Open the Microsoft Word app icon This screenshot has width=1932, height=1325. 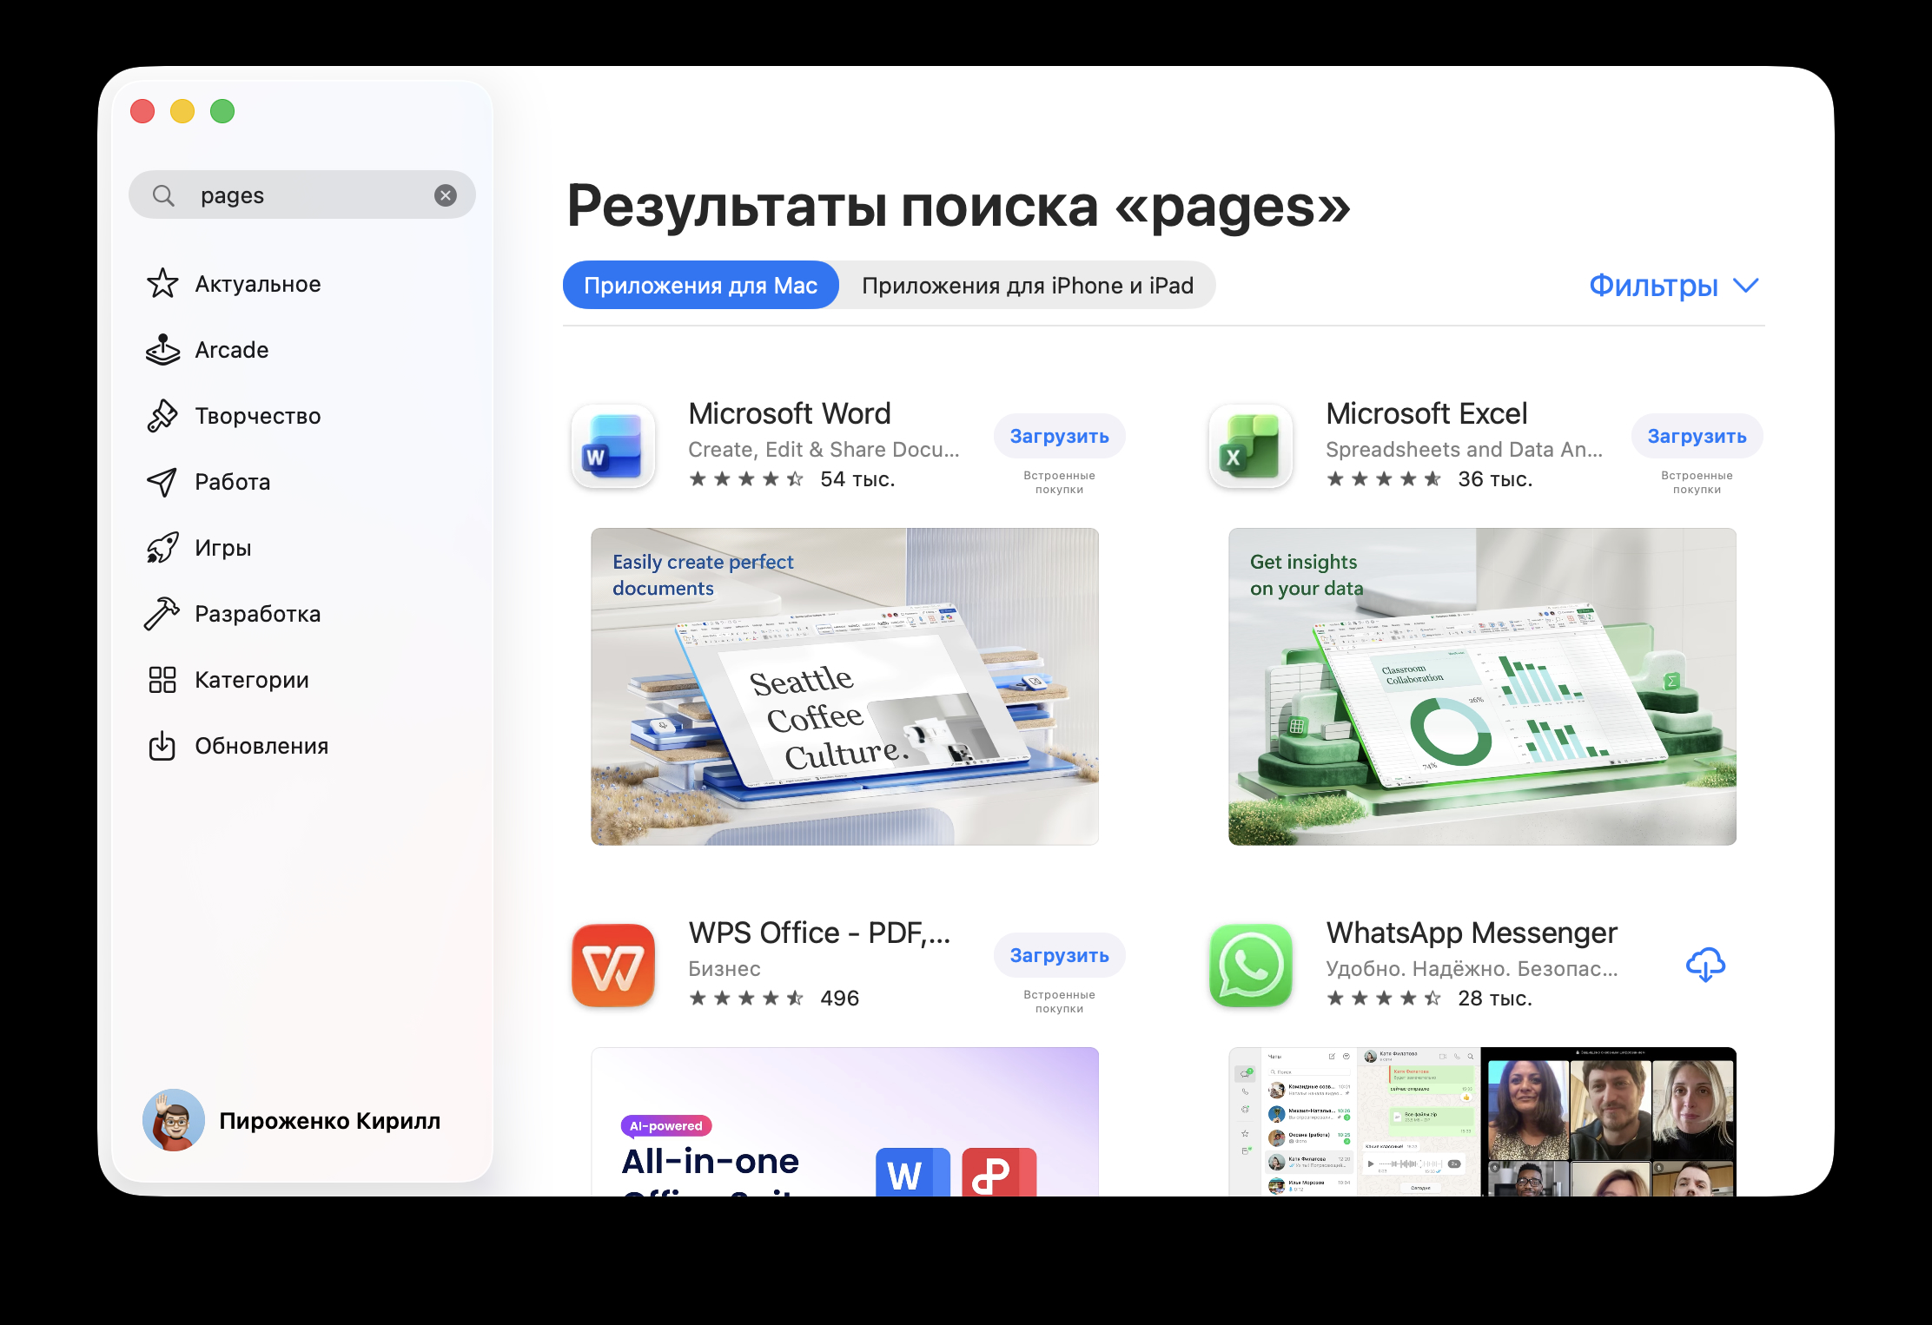(x=612, y=446)
